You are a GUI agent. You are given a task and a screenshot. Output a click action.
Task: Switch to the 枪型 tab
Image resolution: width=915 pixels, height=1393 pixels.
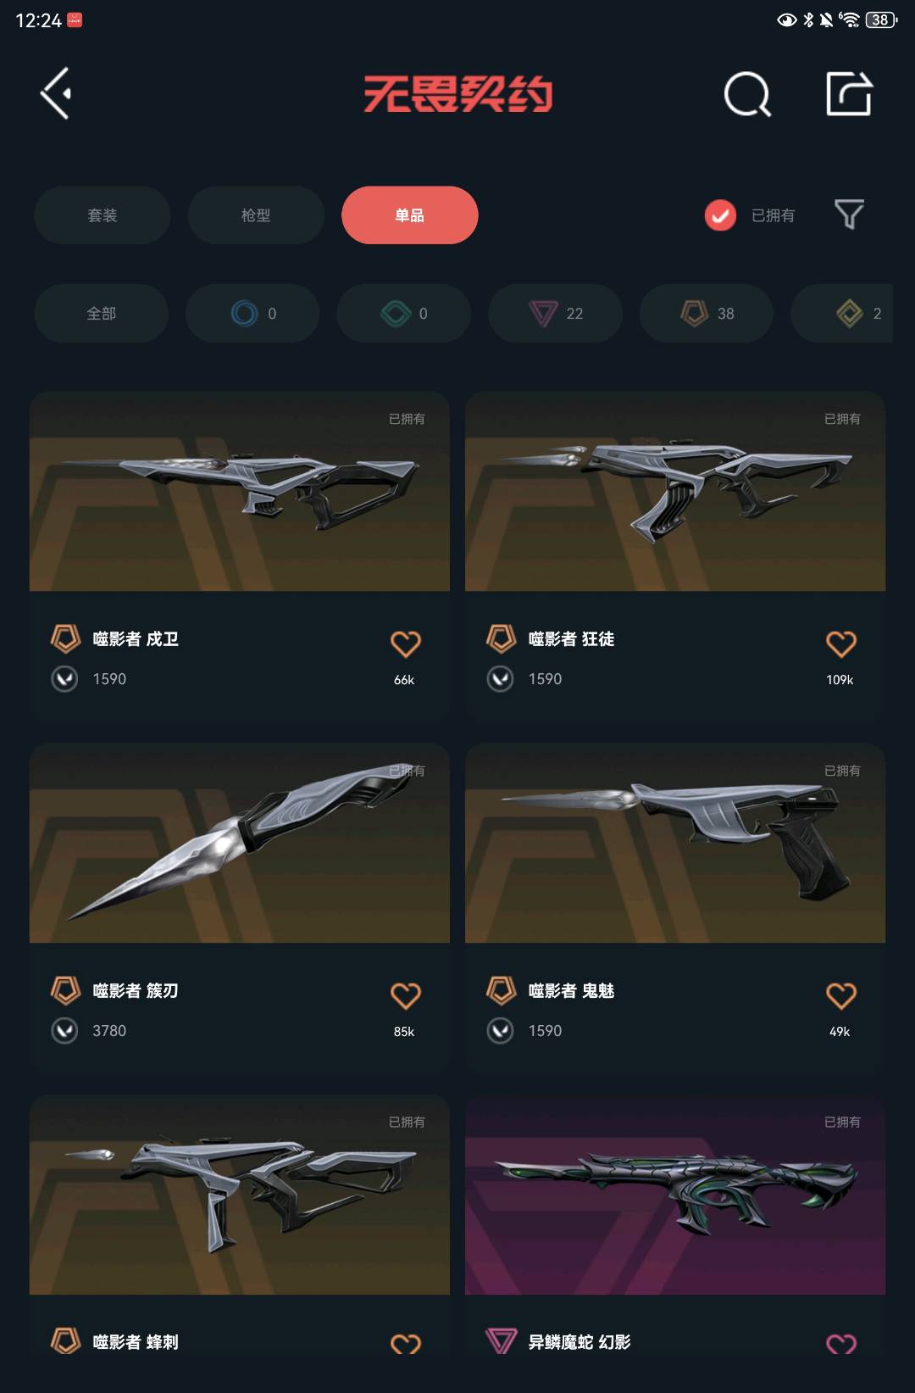[256, 215]
